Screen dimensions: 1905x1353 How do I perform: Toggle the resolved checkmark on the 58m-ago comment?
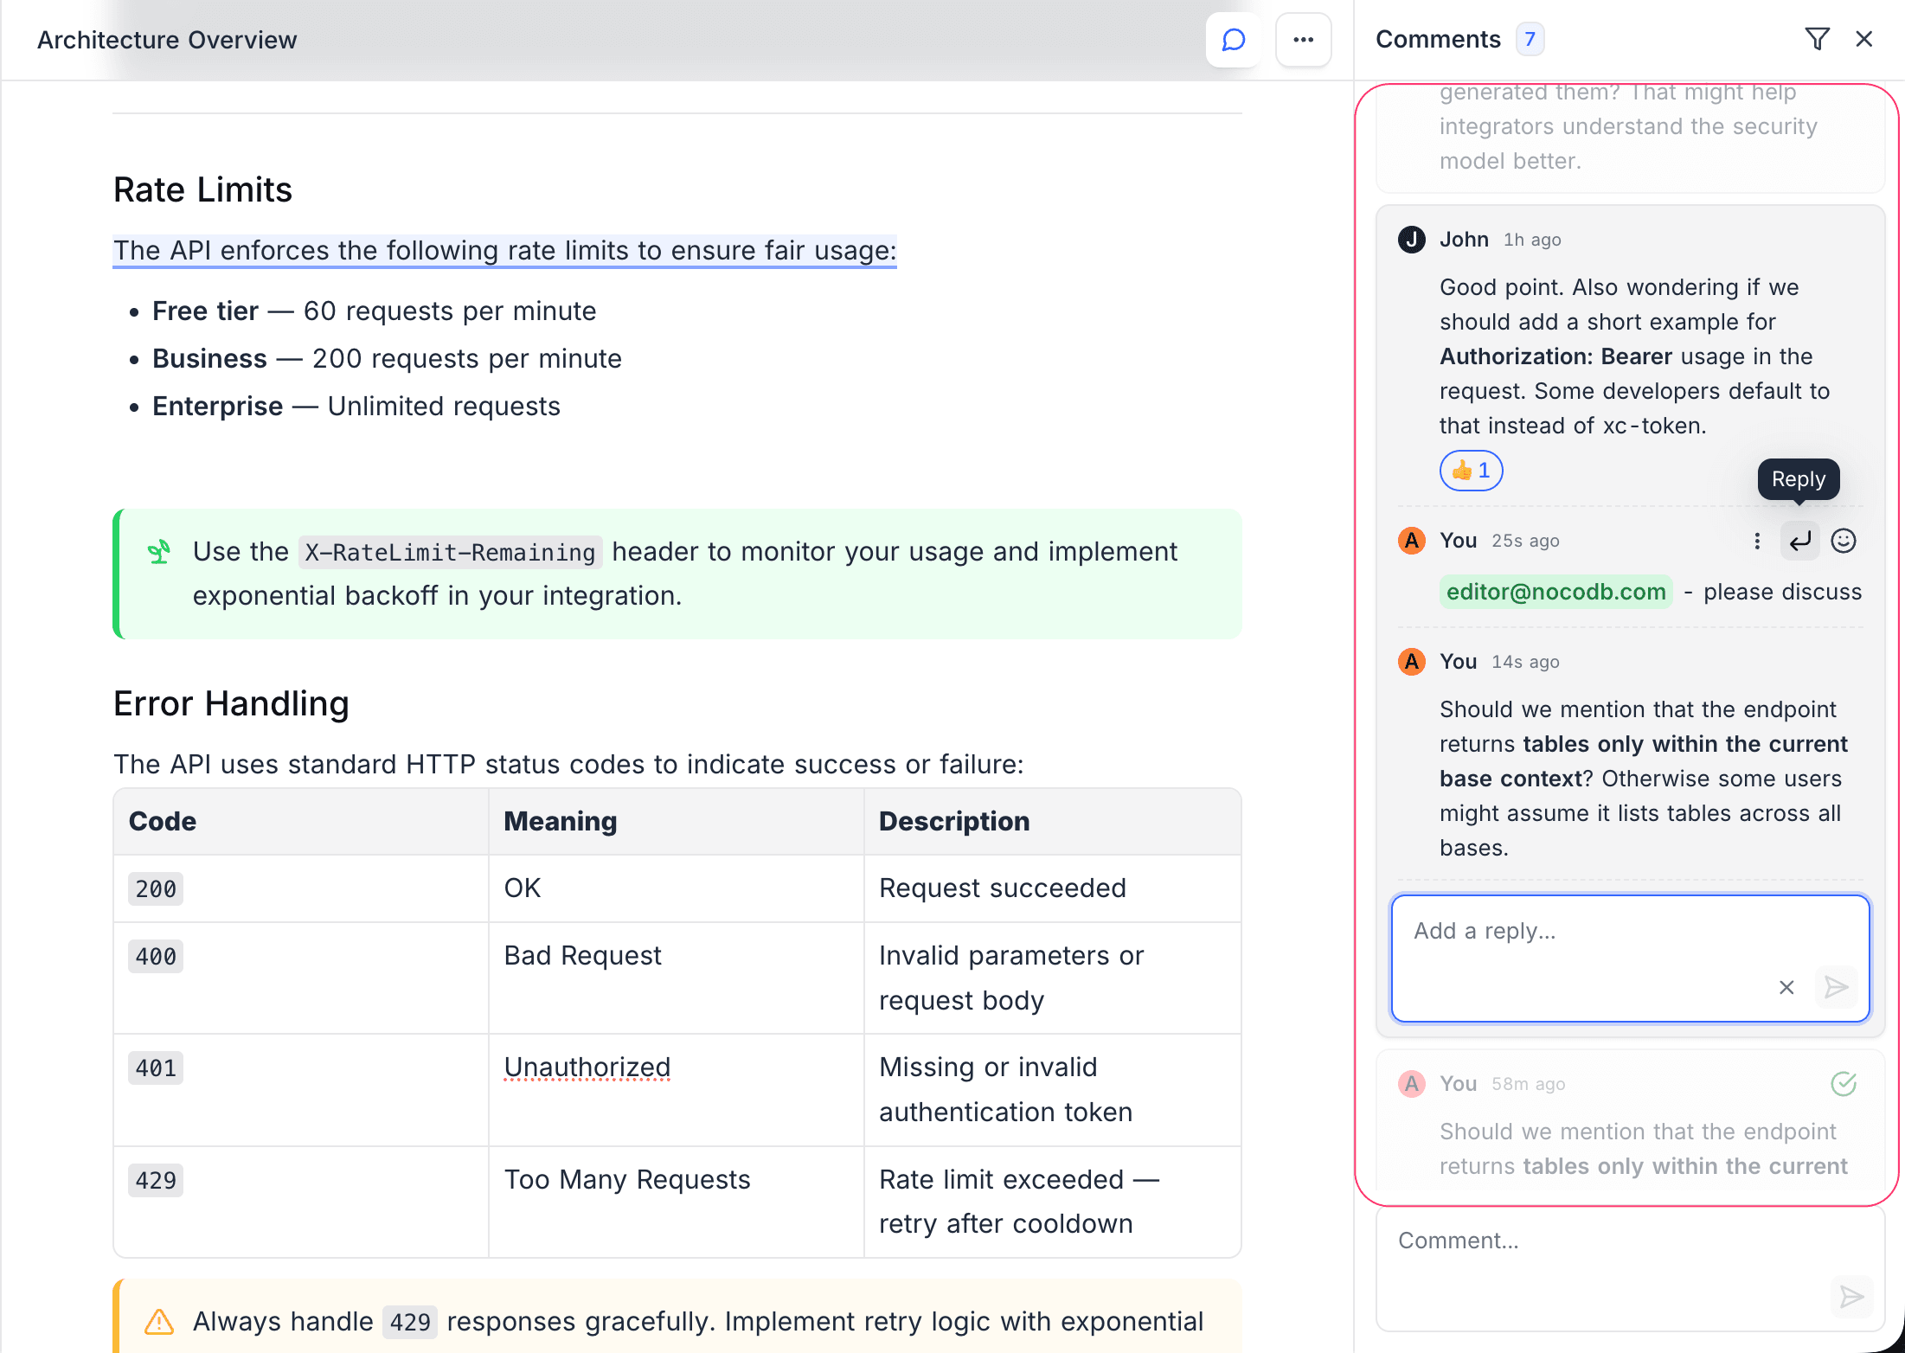[x=1844, y=1083]
